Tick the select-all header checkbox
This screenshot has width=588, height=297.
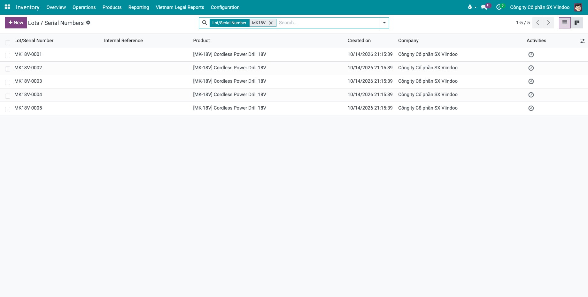coord(8,42)
